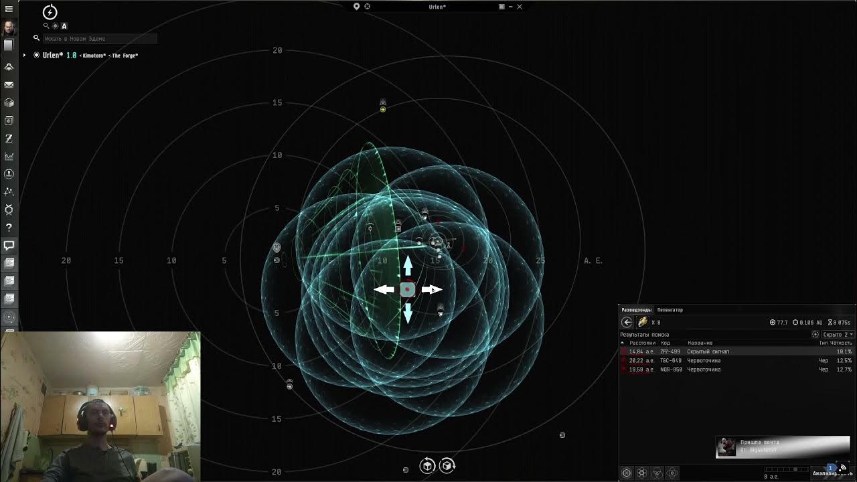Select the TGC-649 Червоточина result row
This screenshot has height=482, width=857.
point(736,360)
